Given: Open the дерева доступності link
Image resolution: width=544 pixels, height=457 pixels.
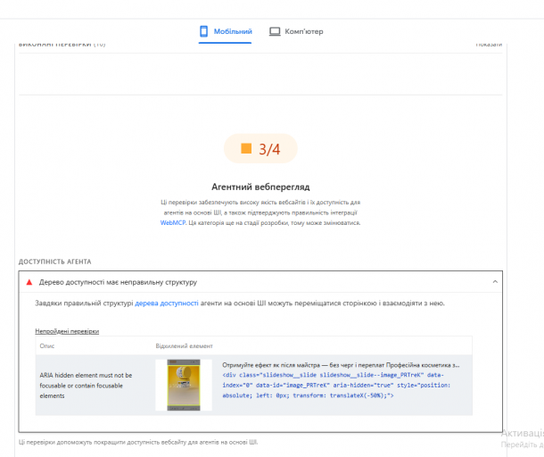Looking at the screenshot, I should pos(167,303).
